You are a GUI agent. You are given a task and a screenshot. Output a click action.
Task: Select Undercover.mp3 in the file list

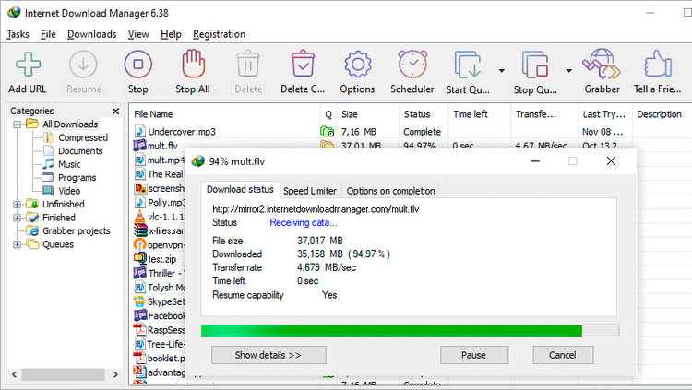point(182,132)
